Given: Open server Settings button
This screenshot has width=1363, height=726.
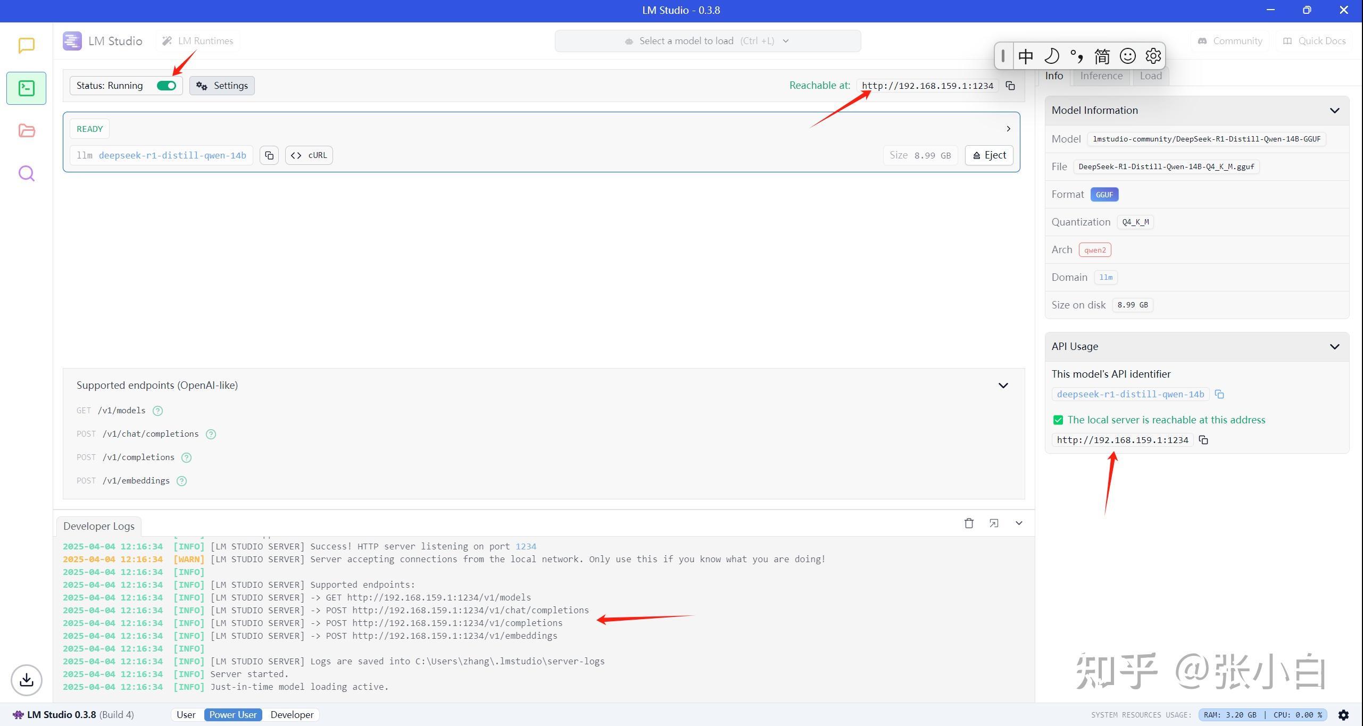Looking at the screenshot, I should click(222, 86).
